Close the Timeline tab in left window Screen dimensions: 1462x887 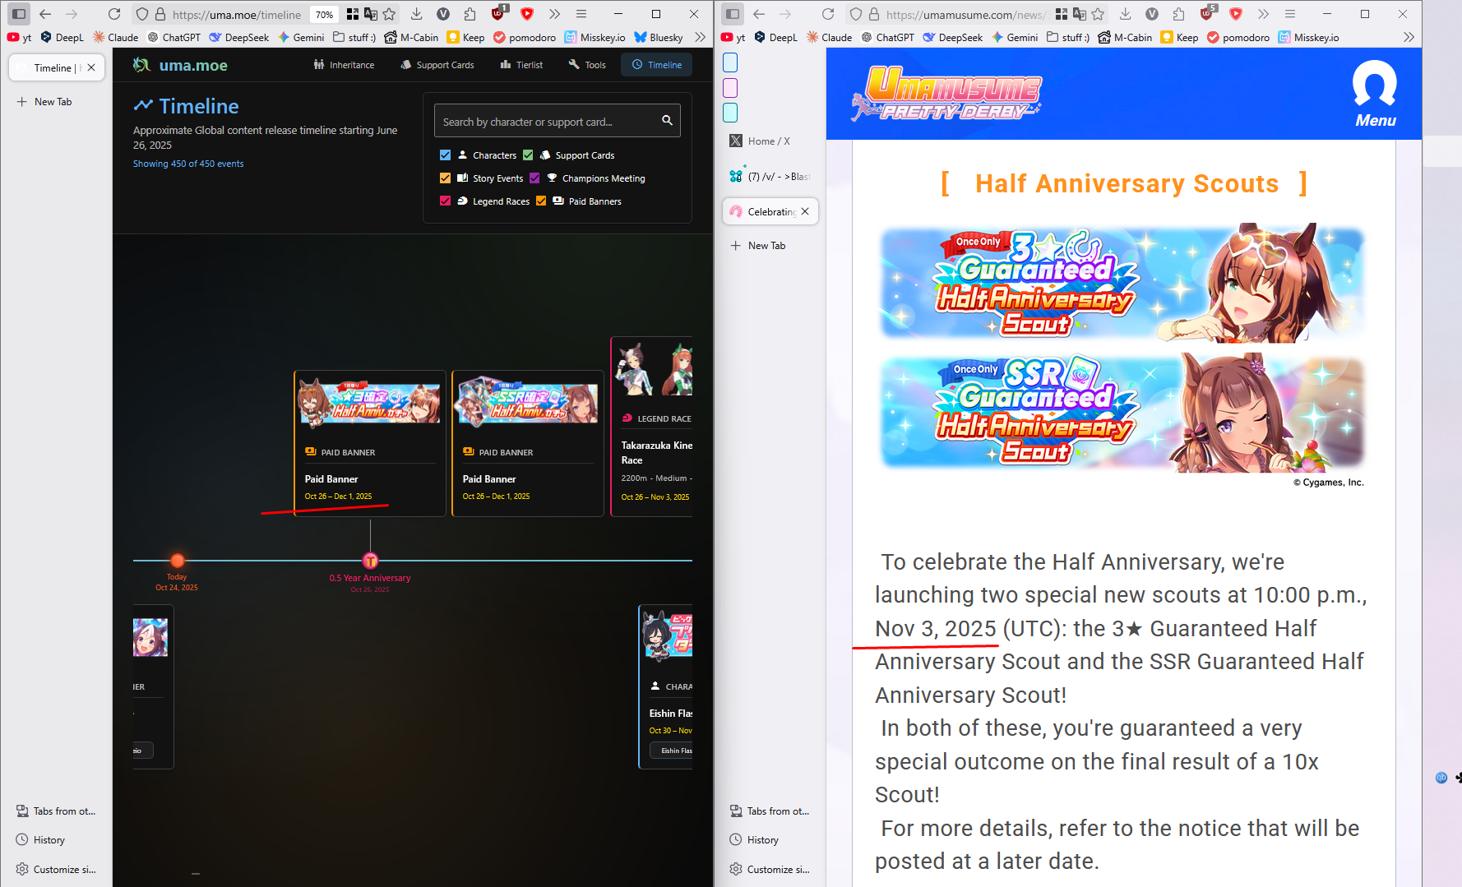click(x=91, y=67)
